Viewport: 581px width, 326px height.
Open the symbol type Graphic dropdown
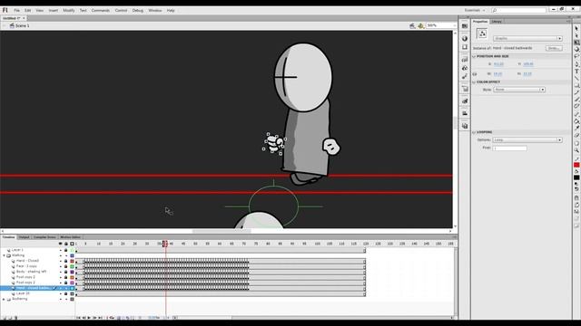click(527, 38)
